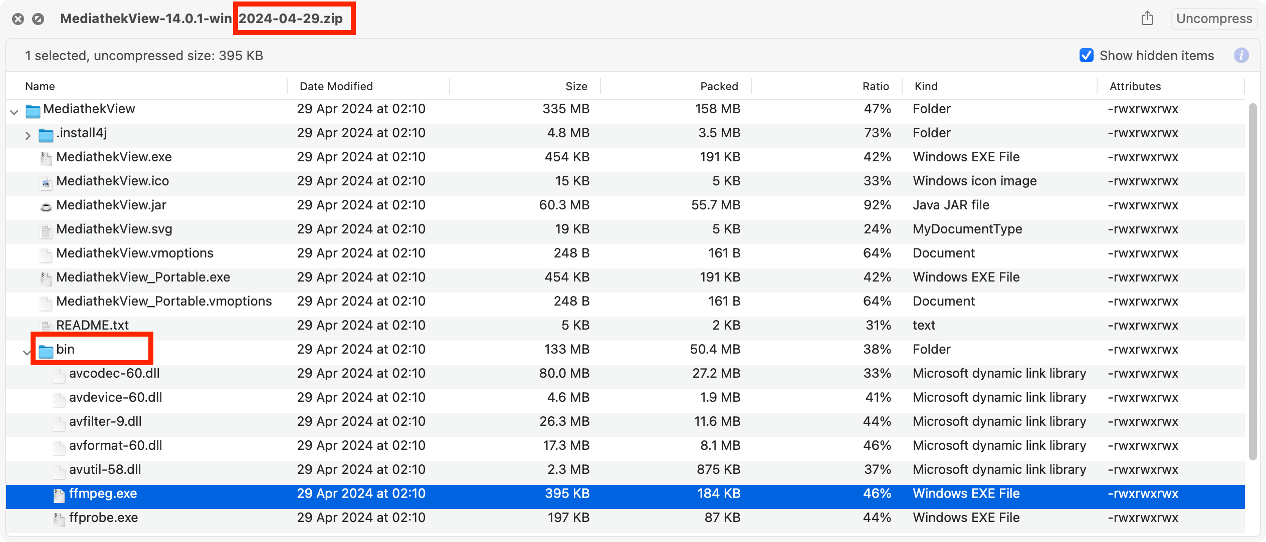
Task: Click the vertical scrollbar of the file list
Action: 1252,281
